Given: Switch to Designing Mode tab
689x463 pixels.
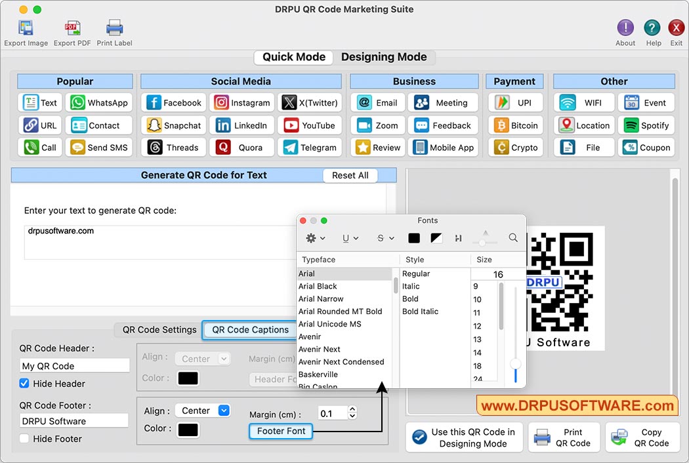Looking at the screenshot, I should pos(385,57).
